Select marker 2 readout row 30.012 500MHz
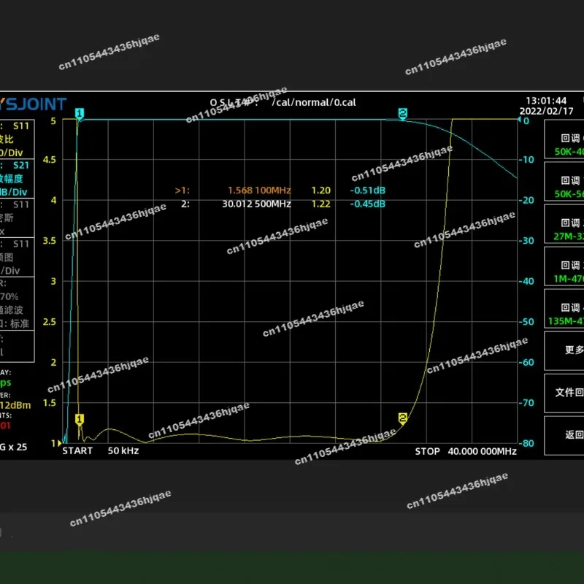 [283, 204]
